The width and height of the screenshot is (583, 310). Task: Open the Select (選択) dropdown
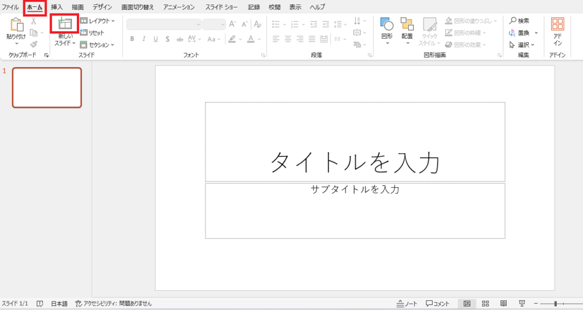pos(522,45)
